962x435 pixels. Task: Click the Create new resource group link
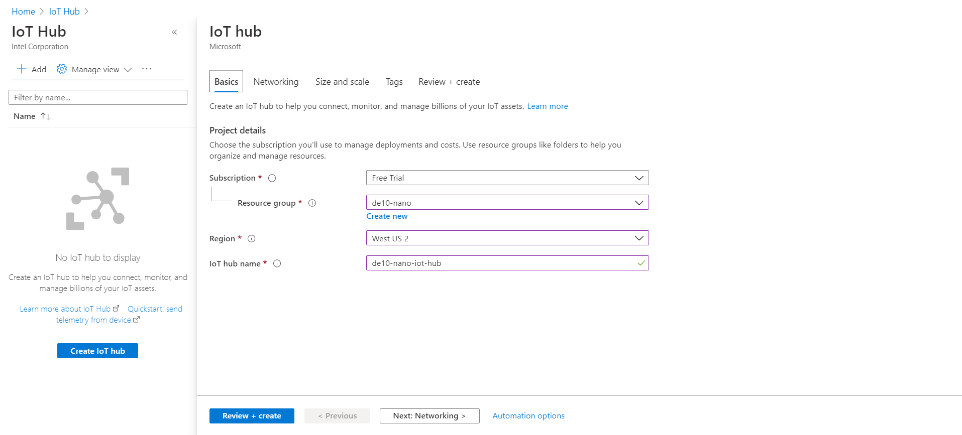387,216
